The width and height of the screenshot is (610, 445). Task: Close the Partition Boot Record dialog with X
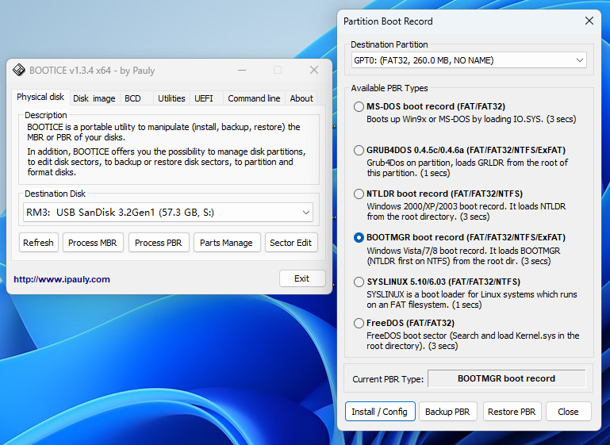589,21
